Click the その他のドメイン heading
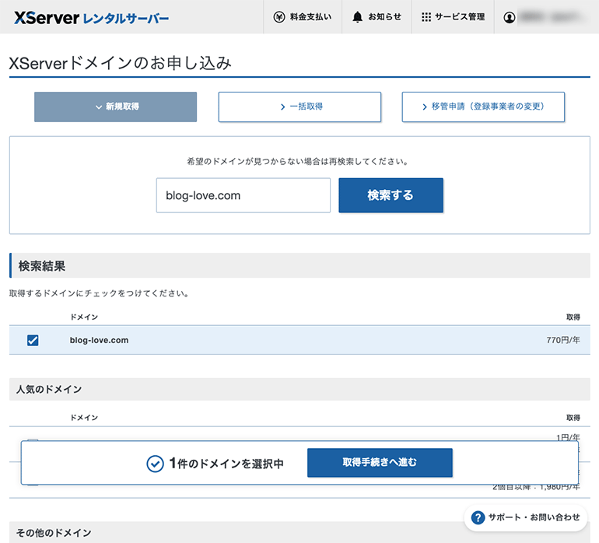 click(x=54, y=533)
